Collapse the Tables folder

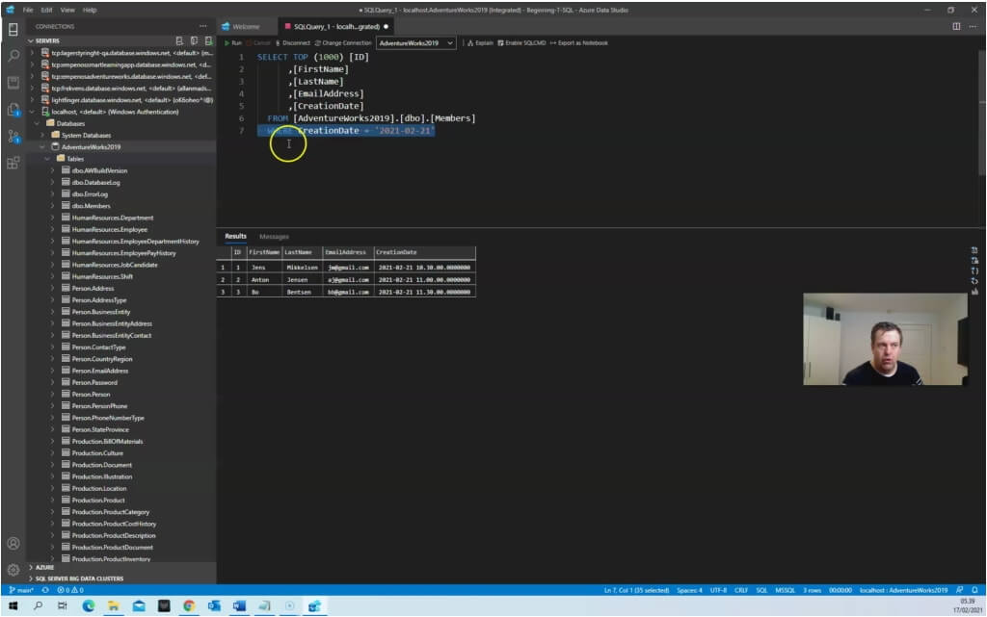coord(46,159)
